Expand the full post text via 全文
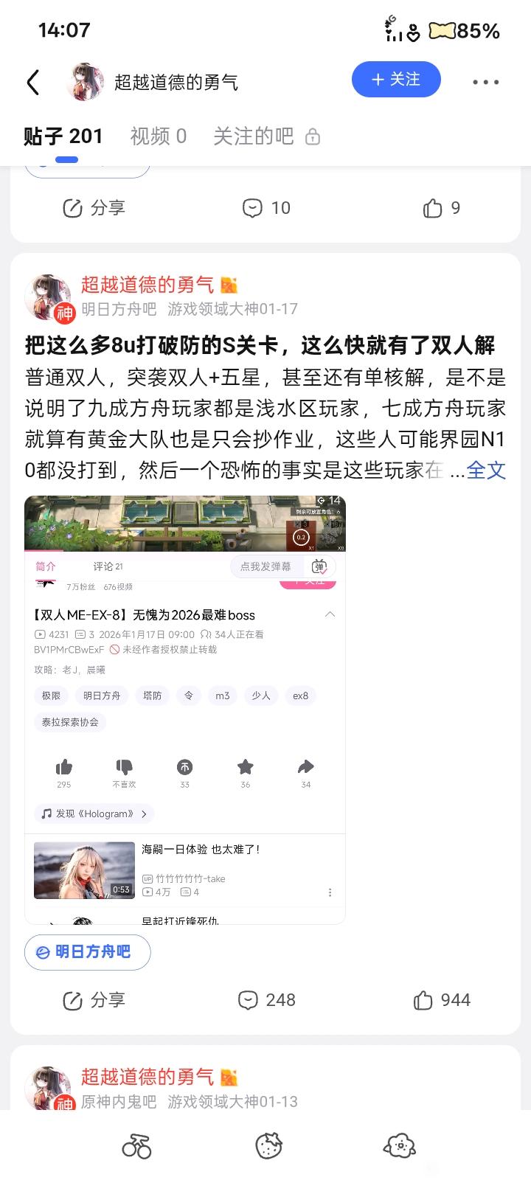This screenshot has height=1183, width=531. coord(486,470)
